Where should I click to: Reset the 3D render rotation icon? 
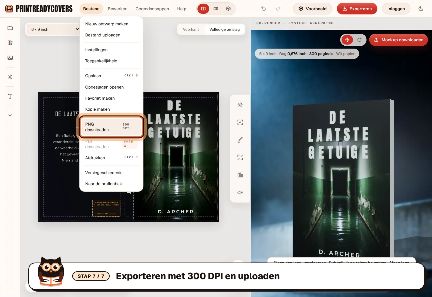(359, 40)
